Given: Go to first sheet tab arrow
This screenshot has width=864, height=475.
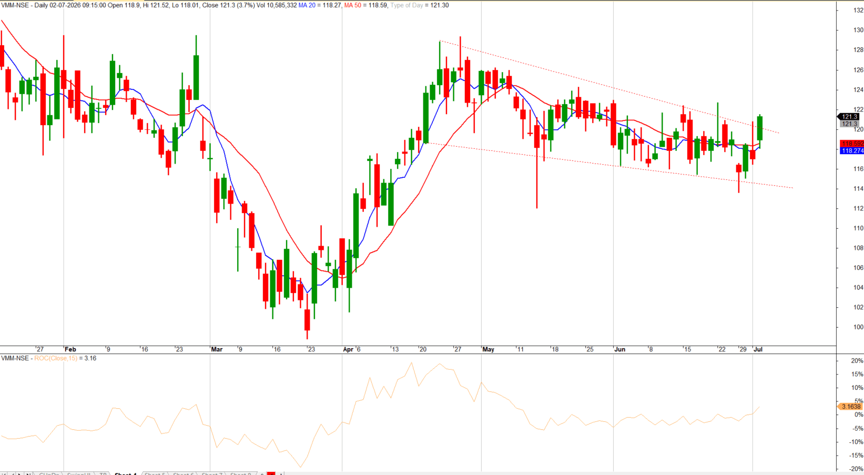Looking at the screenshot, I should [x=4, y=473].
